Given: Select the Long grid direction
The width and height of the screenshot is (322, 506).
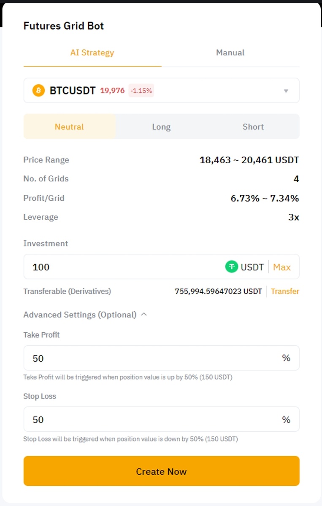Looking at the screenshot, I should click(161, 126).
